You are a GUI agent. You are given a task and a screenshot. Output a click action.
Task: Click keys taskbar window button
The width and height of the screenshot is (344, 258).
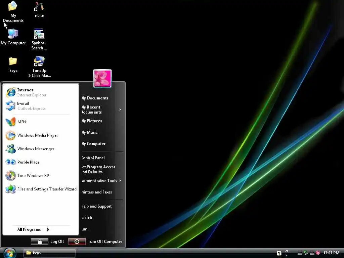(50, 253)
